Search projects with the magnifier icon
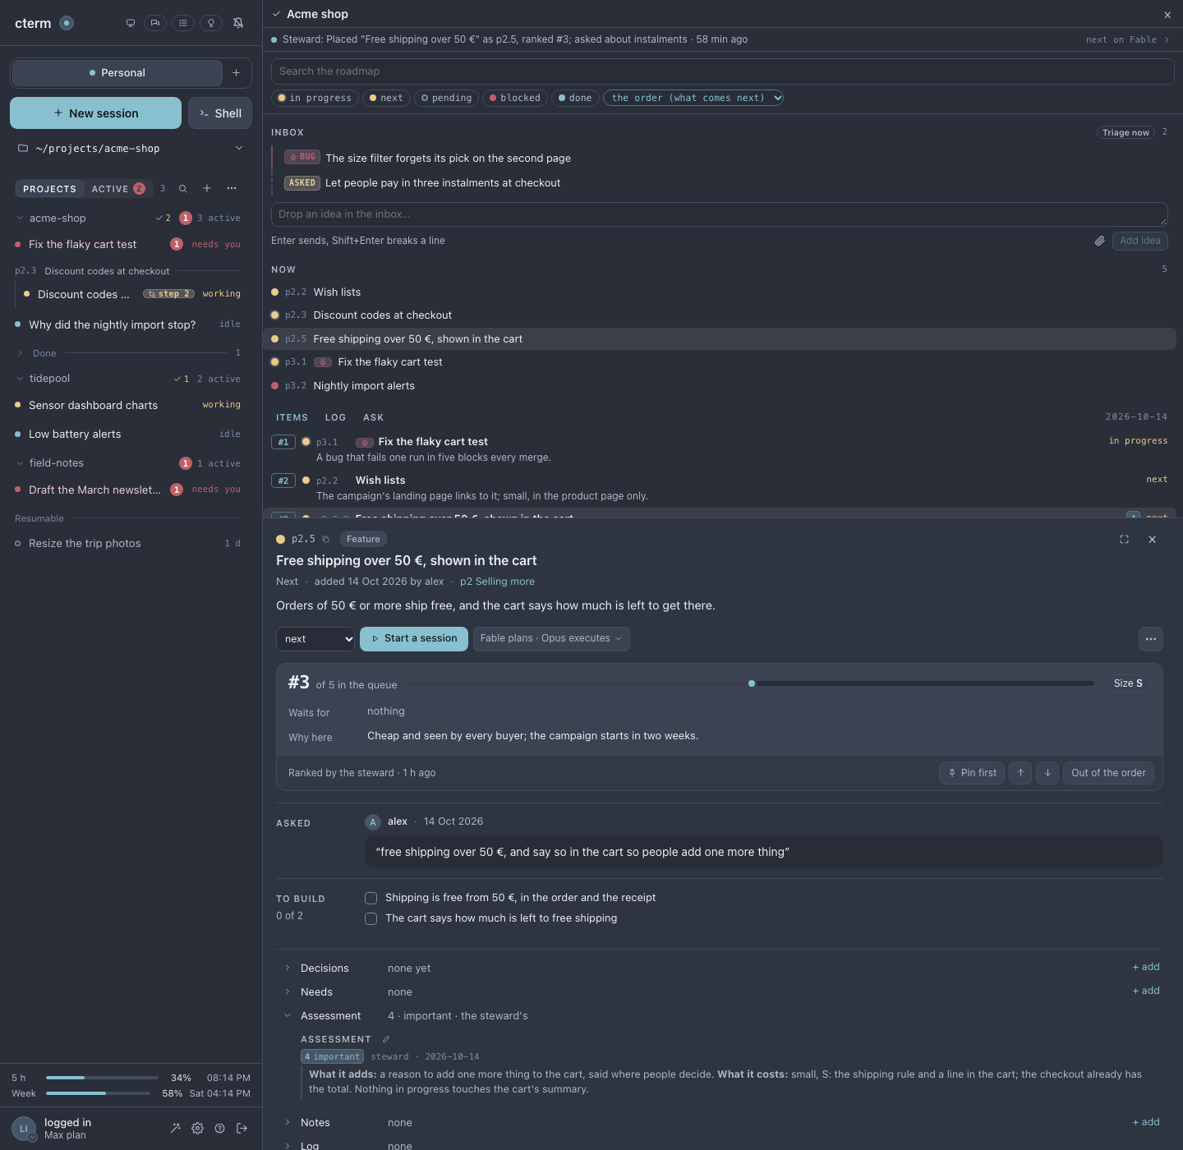This screenshot has width=1183, height=1150. (183, 189)
